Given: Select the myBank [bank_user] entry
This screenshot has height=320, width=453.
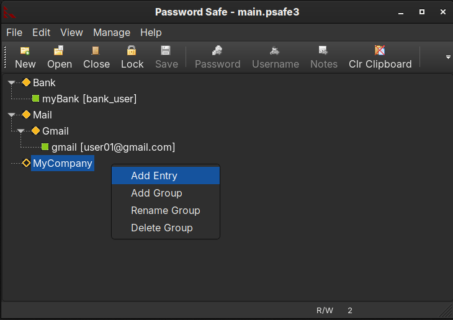Looking at the screenshot, I should click(89, 99).
